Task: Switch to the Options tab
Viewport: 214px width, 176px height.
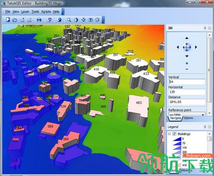Action: [x=188, y=118]
